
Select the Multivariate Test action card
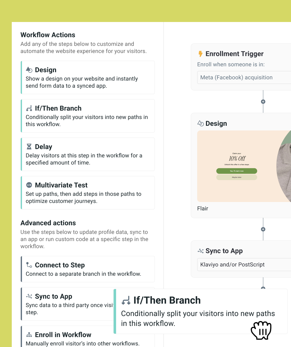pyautogui.click(x=88, y=193)
